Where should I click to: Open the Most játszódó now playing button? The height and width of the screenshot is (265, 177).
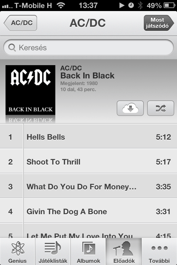click(159, 23)
